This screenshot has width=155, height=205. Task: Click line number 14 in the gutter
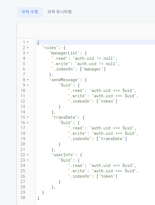pos(23,112)
